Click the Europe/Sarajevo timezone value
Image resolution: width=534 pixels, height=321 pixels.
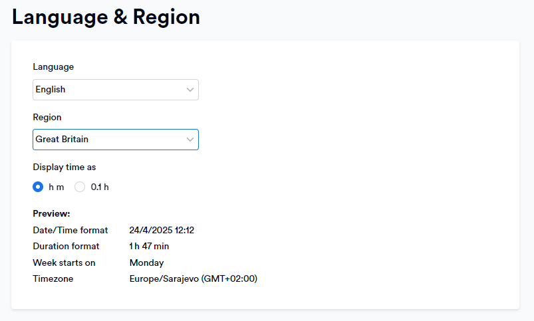193,278
